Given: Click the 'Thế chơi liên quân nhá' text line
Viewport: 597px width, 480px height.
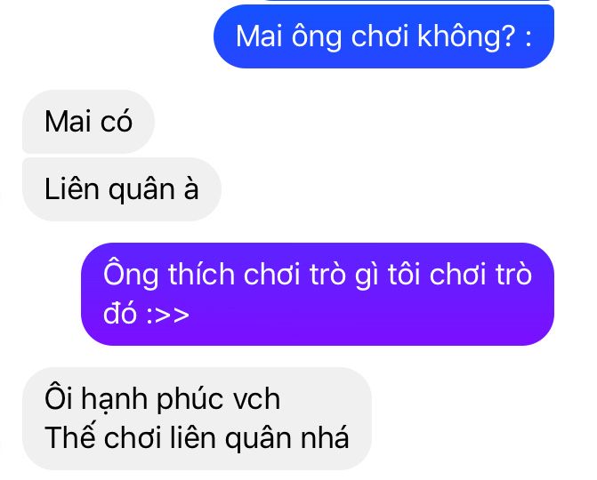Looking at the screenshot, I should tap(197, 438).
